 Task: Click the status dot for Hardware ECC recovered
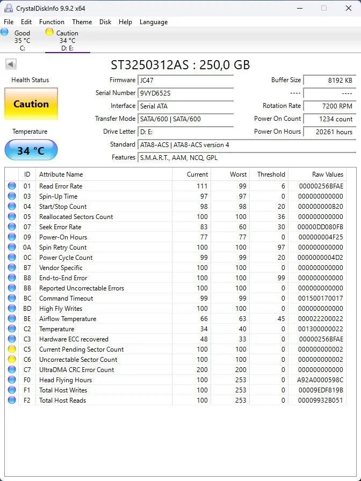pyautogui.click(x=12, y=339)
